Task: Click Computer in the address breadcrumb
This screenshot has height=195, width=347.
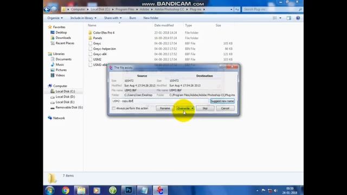Action: [78, 9]
